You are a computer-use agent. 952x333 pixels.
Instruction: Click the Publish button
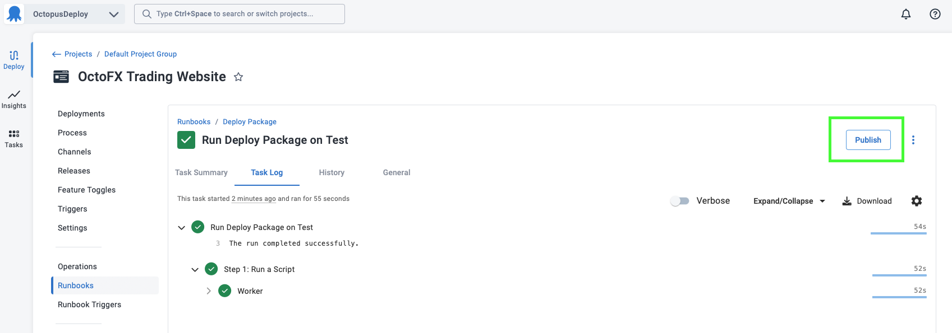pyautogui.click(x=868, y=140)
